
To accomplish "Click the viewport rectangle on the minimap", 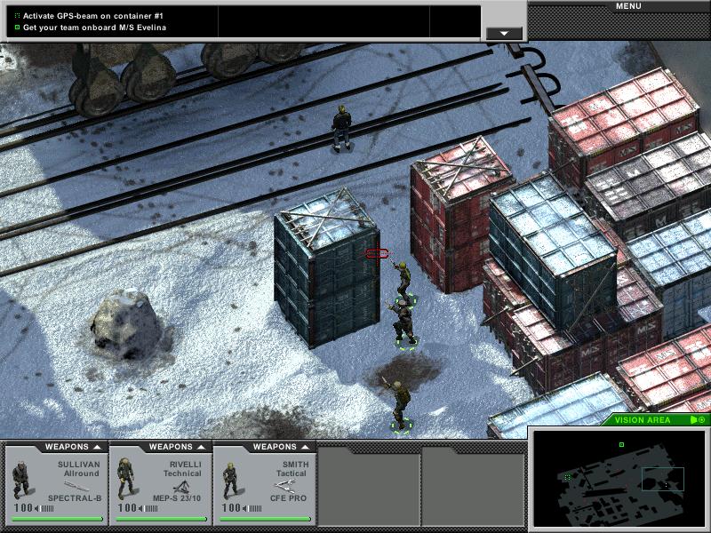I will [662, 479].
